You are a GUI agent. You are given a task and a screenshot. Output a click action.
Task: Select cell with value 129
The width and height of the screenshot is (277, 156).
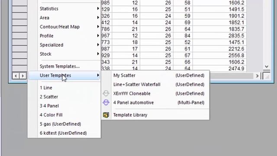coord(106,10)
